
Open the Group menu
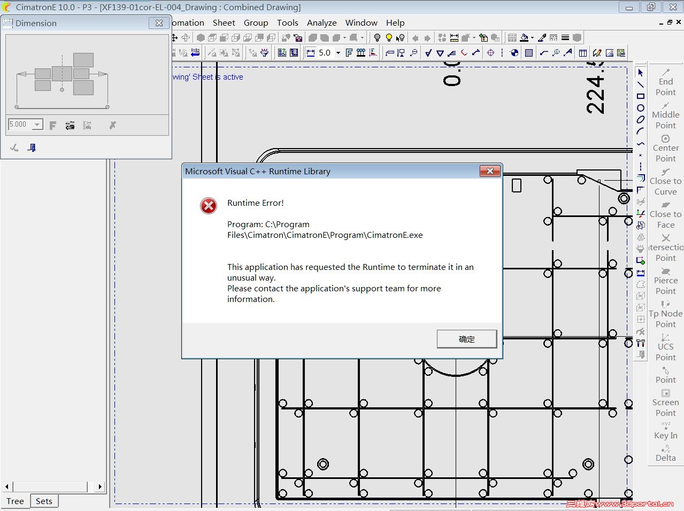click(x=256, y=22)
